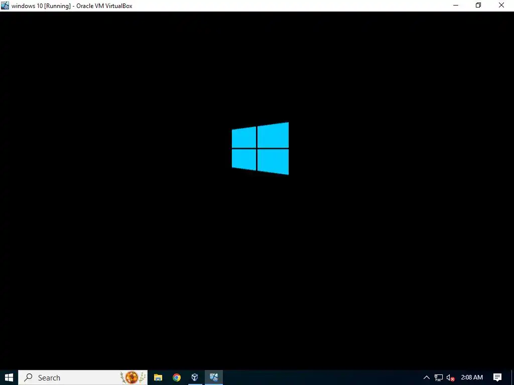Restore down the VirtualBox VM window
514x385 pixels.
pyautogui.click(x=478, y=5)
